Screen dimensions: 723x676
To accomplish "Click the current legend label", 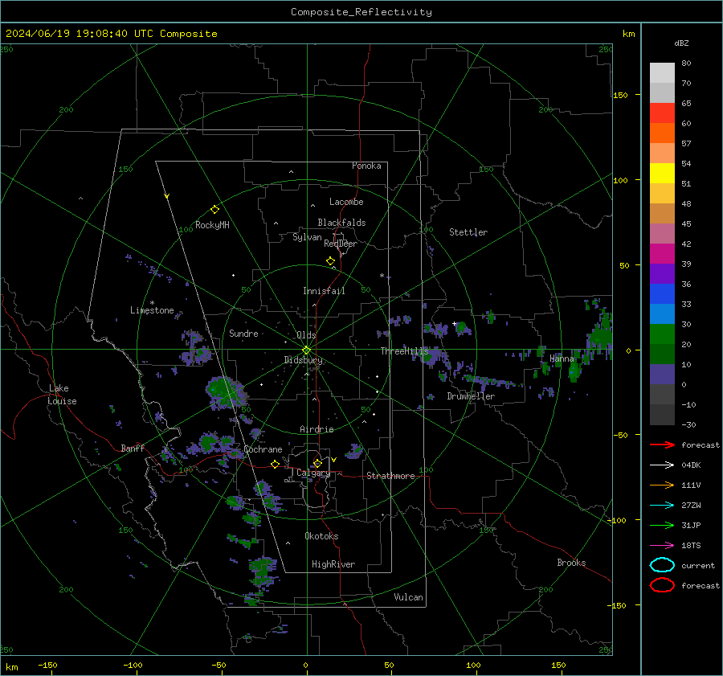I will tap(698, 565).
